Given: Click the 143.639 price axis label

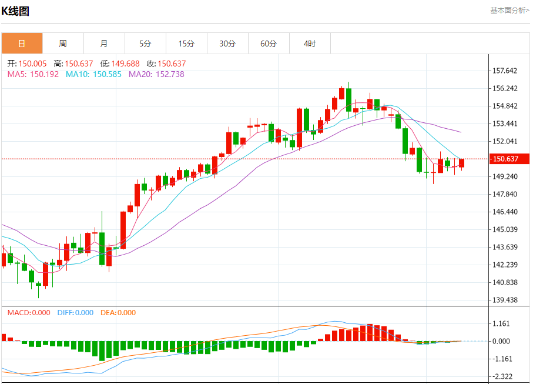Looking at the screenshot, I should [505, 247].
